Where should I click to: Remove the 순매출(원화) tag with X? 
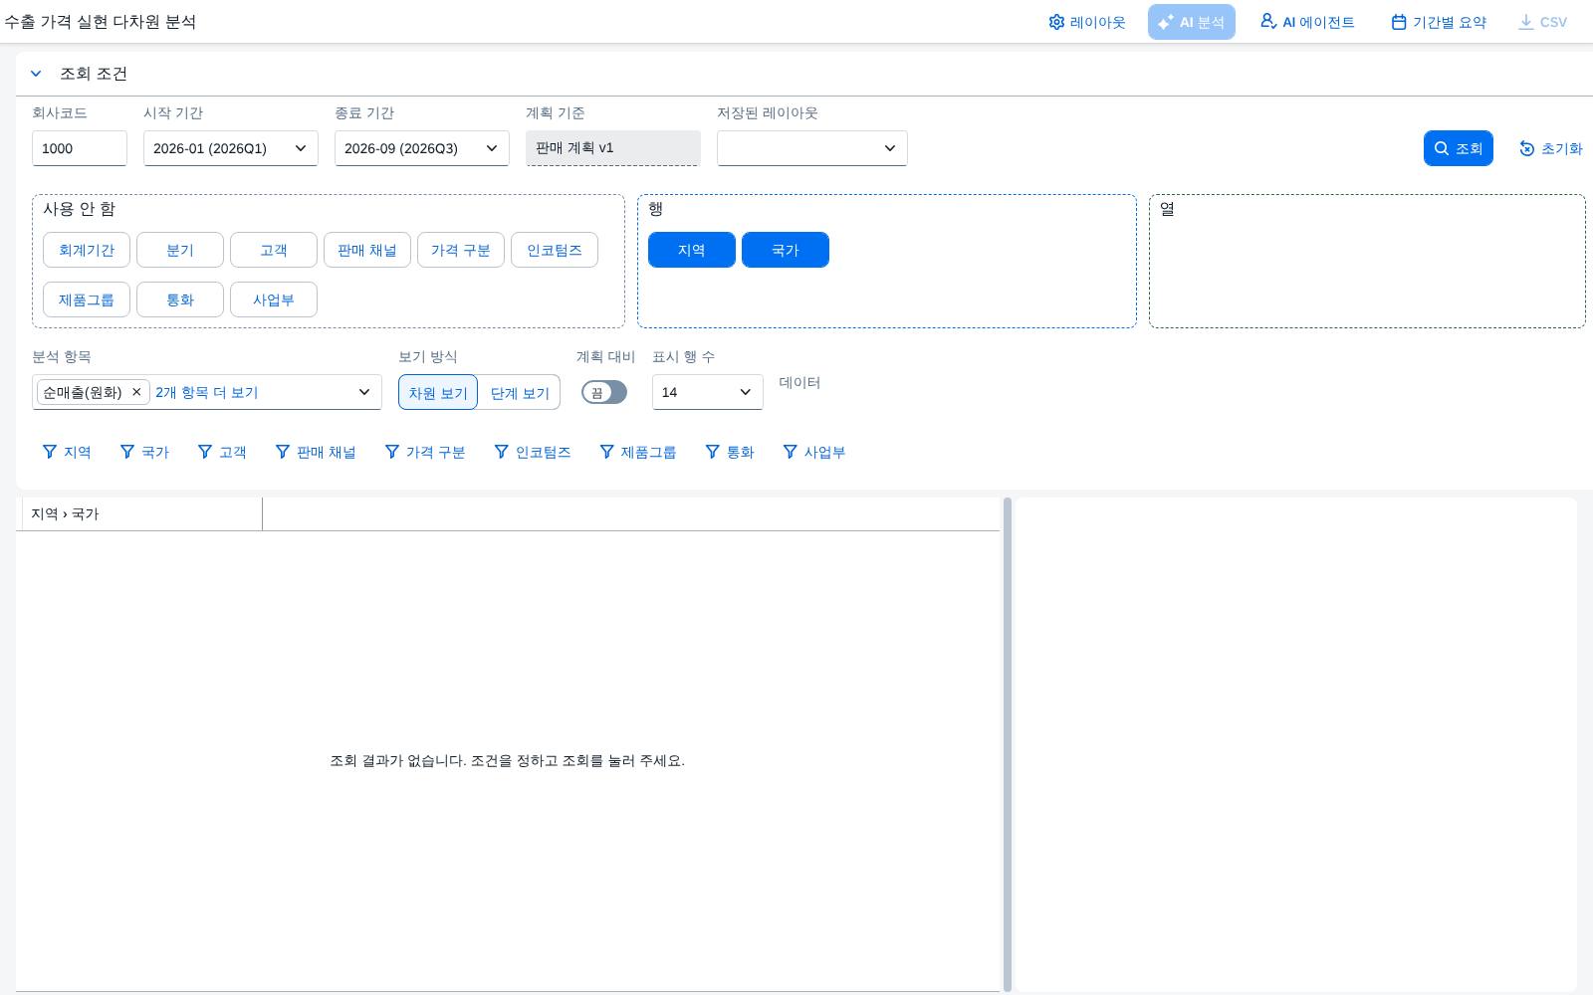point(136,392)
